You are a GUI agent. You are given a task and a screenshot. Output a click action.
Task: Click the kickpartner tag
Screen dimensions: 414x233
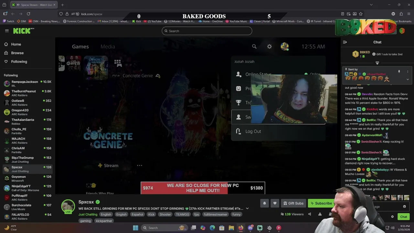[104, 221]
